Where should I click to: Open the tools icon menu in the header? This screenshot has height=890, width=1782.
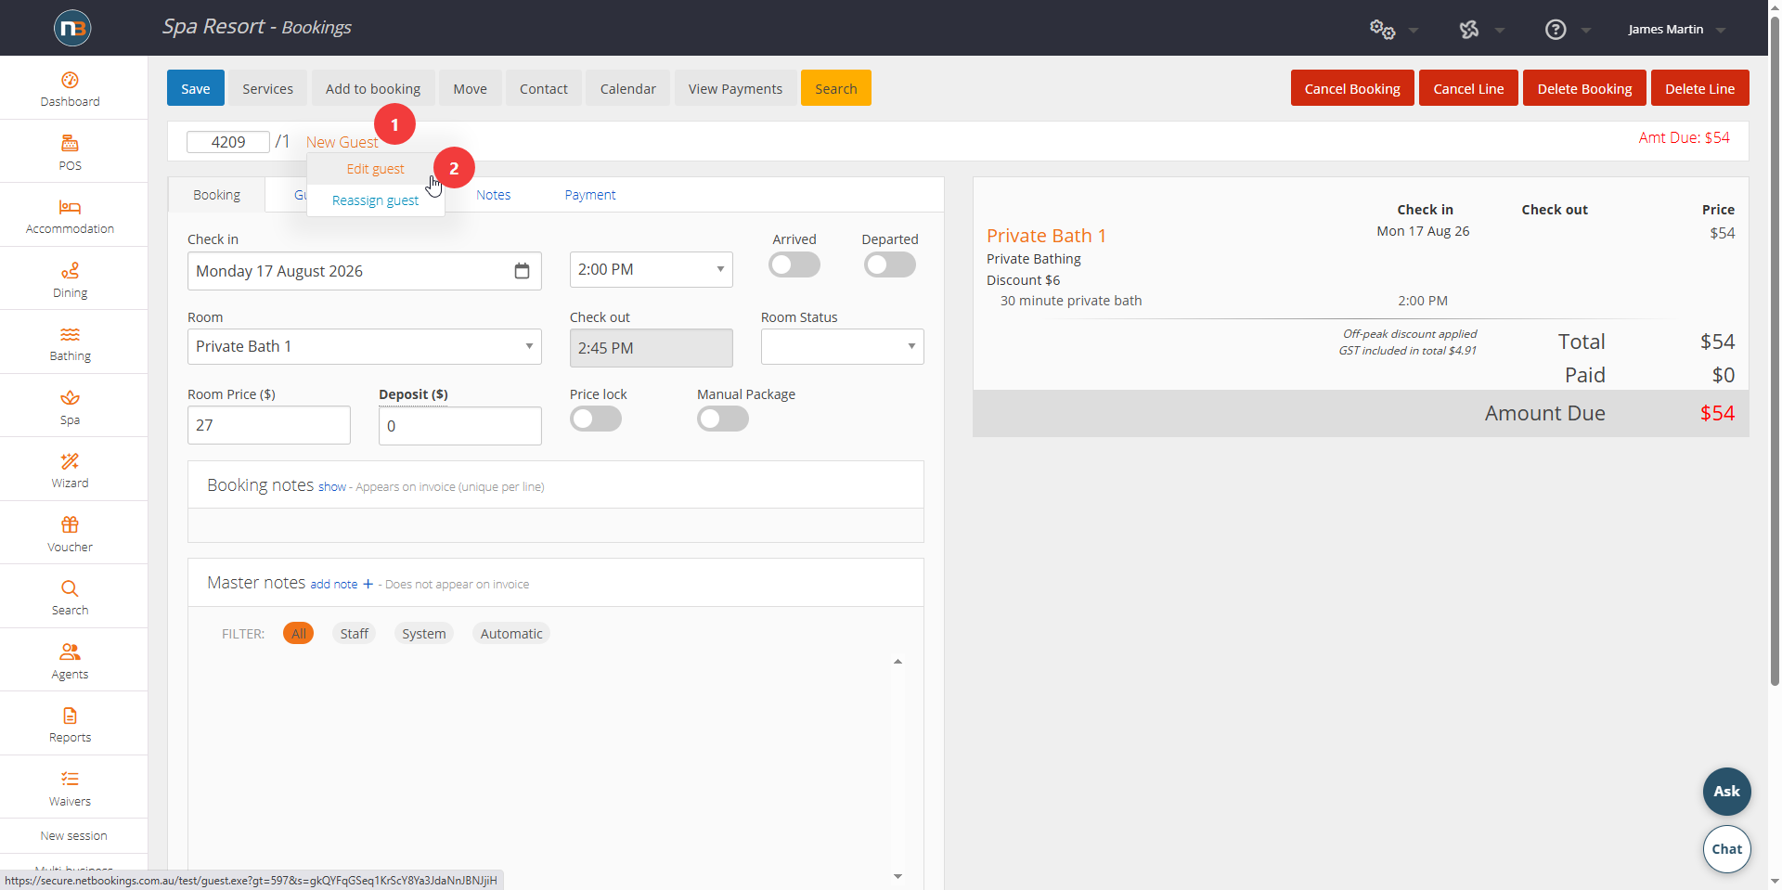tap(1469, 30)
